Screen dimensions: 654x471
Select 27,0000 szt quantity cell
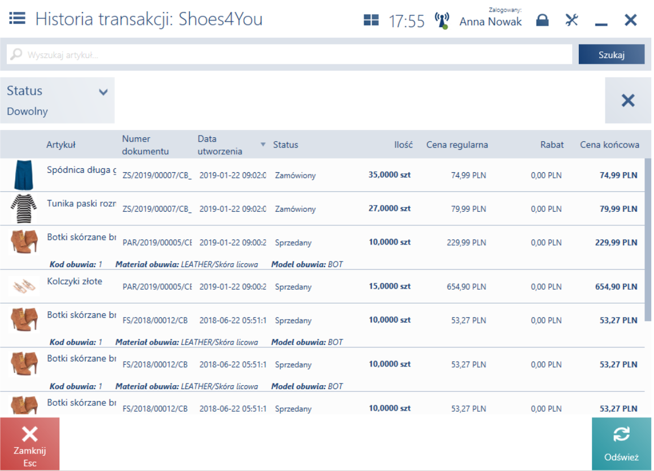click(x=389, y=208)
